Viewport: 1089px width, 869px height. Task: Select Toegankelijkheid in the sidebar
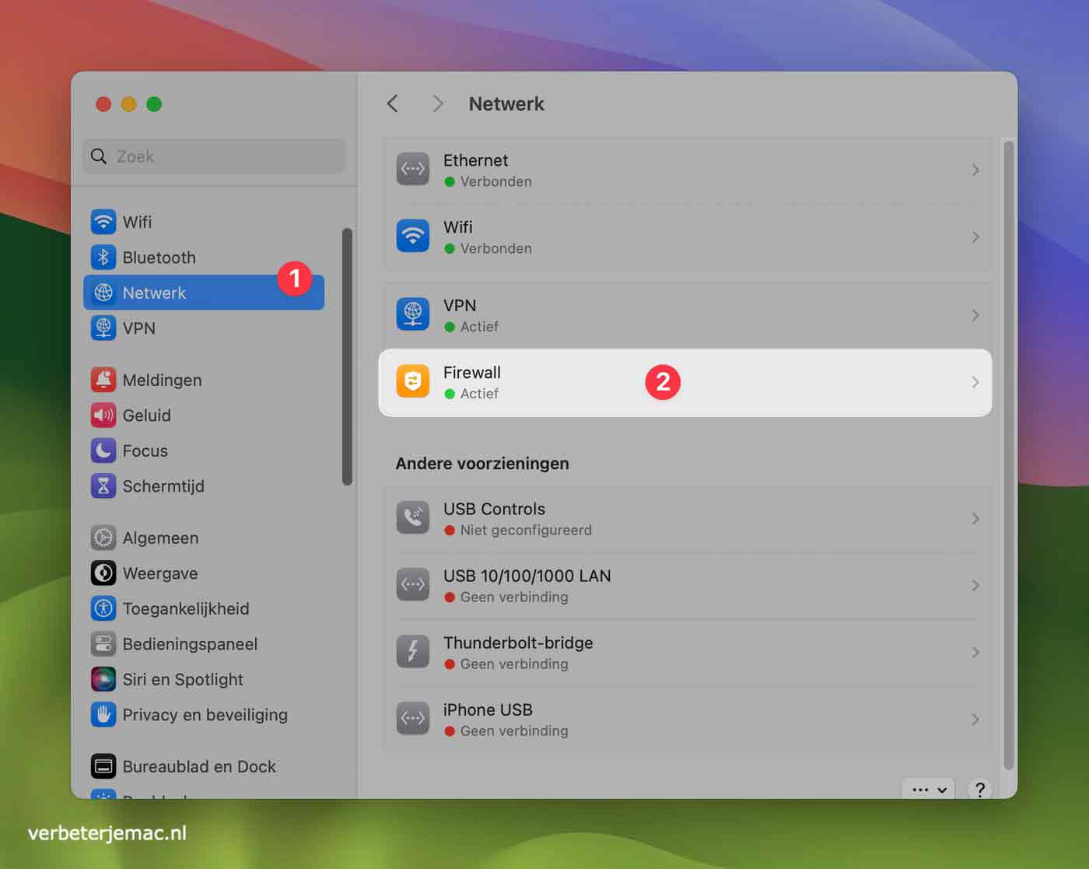click(x=185, y=608)
